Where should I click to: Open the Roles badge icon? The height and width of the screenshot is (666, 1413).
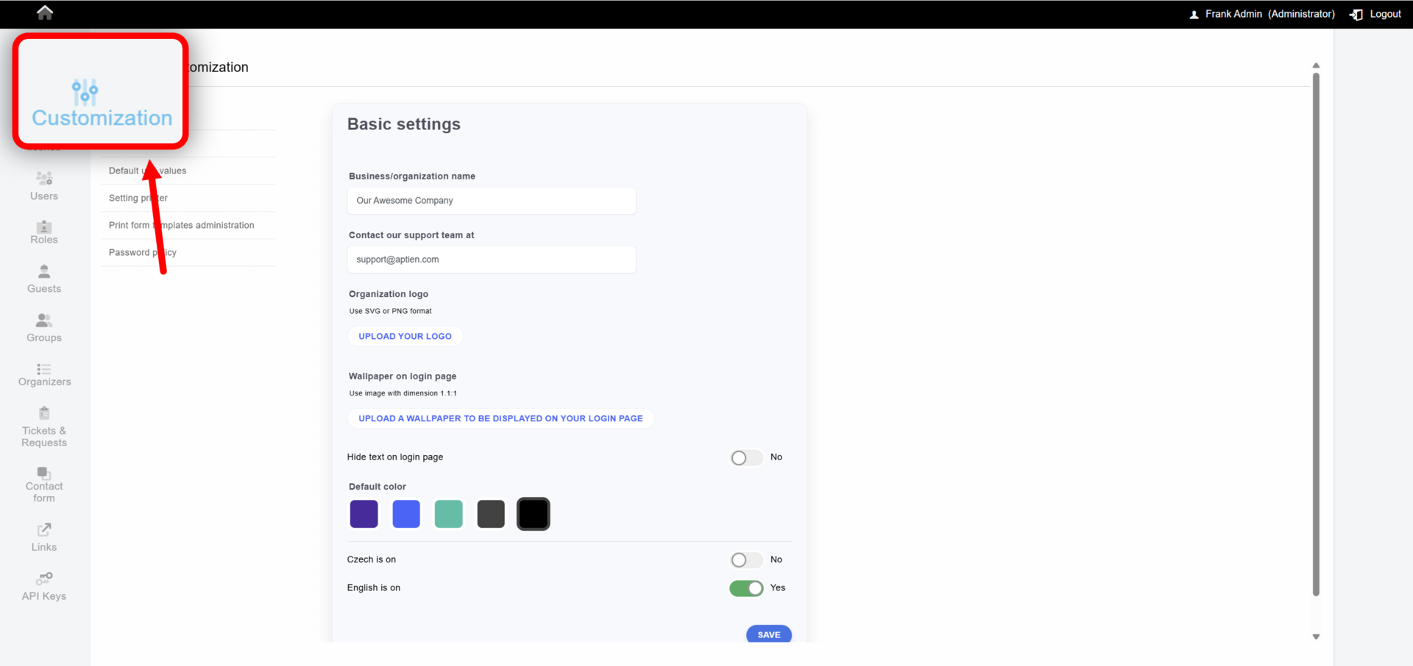pos(44,226)
